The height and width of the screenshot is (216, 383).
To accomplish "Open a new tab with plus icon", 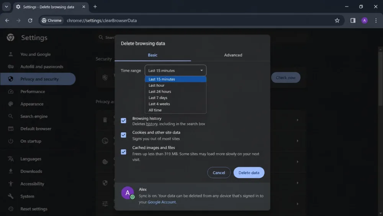I will 95,7.
